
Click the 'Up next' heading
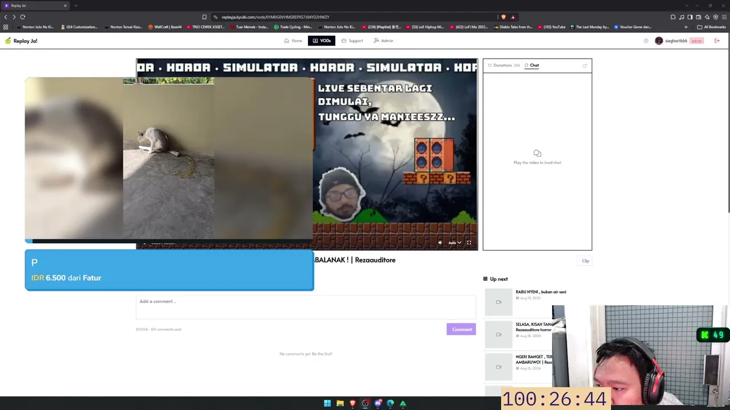(x=498, y=279)
